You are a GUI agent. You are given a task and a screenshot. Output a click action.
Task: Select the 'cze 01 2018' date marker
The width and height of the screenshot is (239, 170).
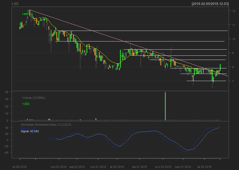[98, 167]
